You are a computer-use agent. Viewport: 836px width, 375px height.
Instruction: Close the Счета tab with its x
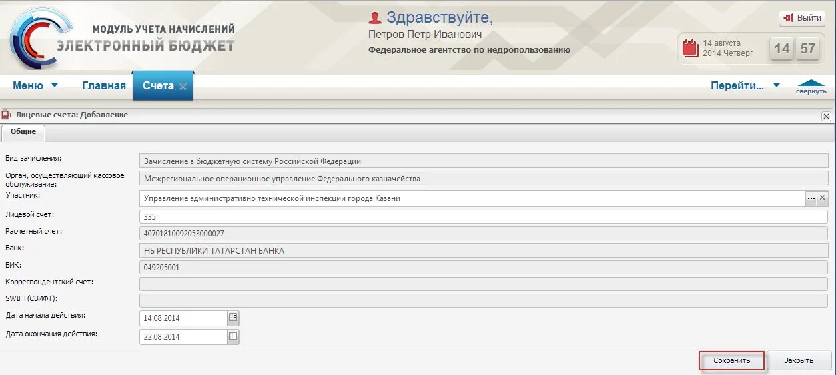183,86
